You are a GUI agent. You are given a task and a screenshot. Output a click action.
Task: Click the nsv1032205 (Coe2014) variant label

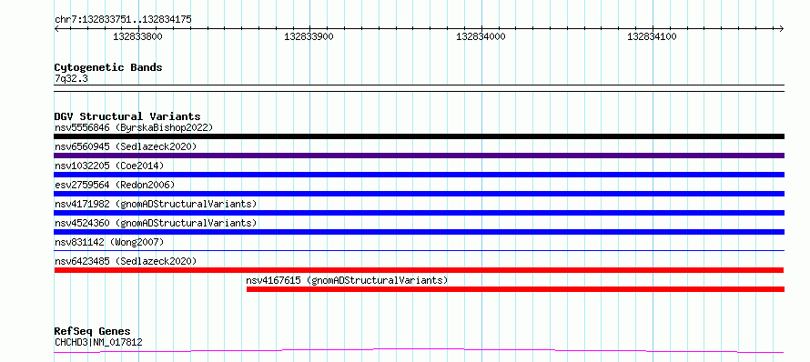pos(109,166)
